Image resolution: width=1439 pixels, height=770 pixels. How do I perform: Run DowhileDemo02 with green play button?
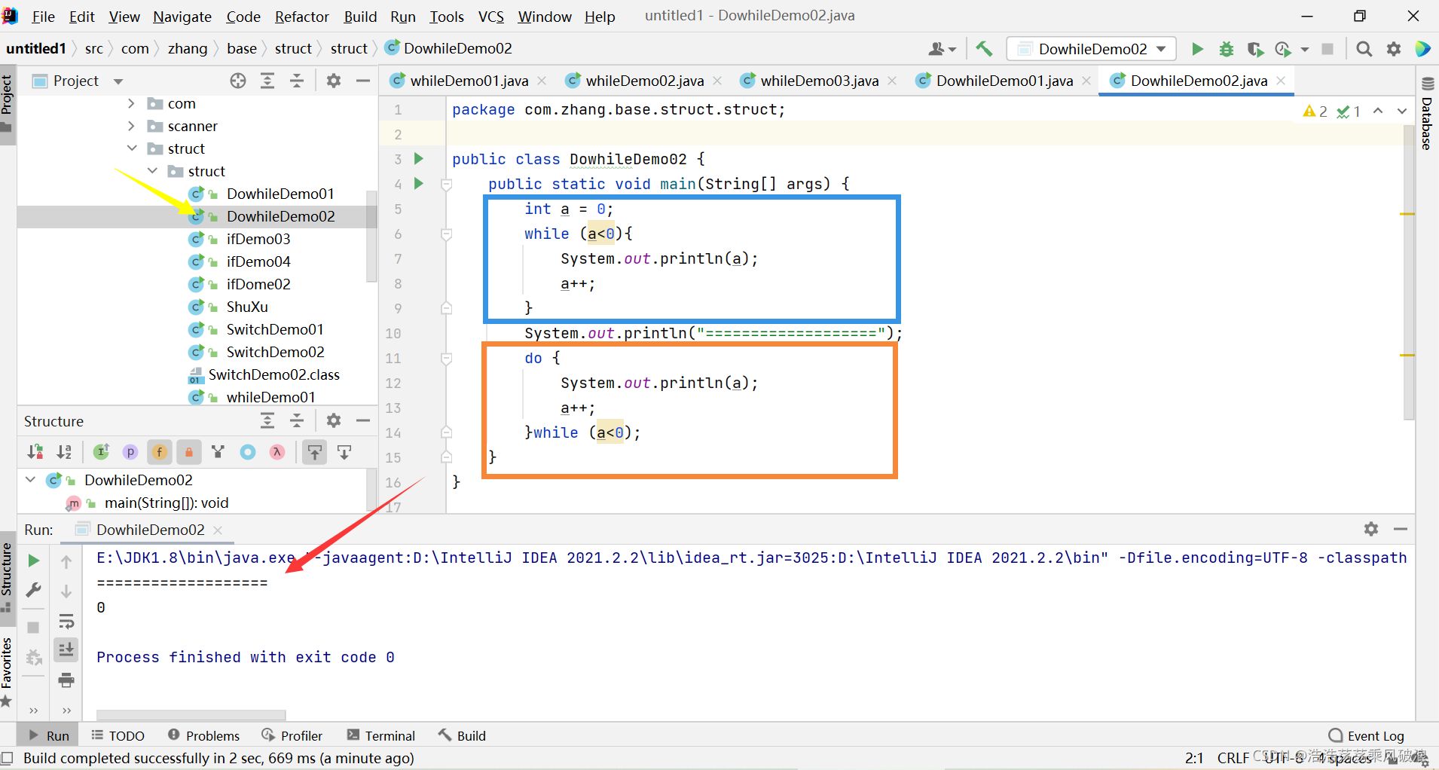pos(1197,49)
